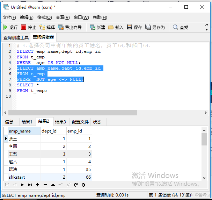This screenshot has height=200, width=212.
Task: Switch to 查询编辑器 tab
Action: click(43, 37)
